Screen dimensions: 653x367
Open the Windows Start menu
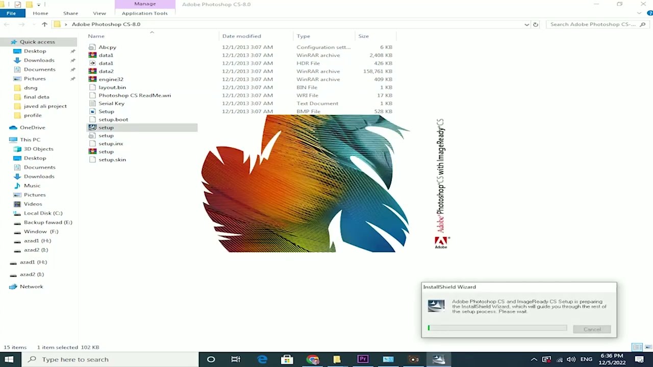click(x=9, y=359)
